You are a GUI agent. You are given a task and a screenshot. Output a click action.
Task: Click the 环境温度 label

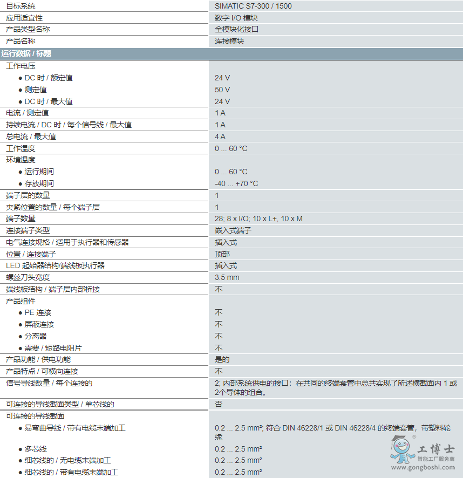(x=21, y=160)
